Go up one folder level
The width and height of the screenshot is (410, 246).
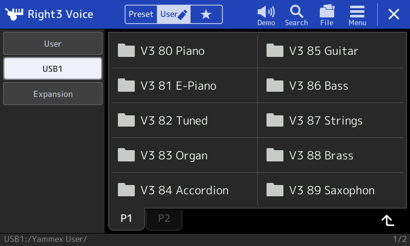click(x=388, y=220)
